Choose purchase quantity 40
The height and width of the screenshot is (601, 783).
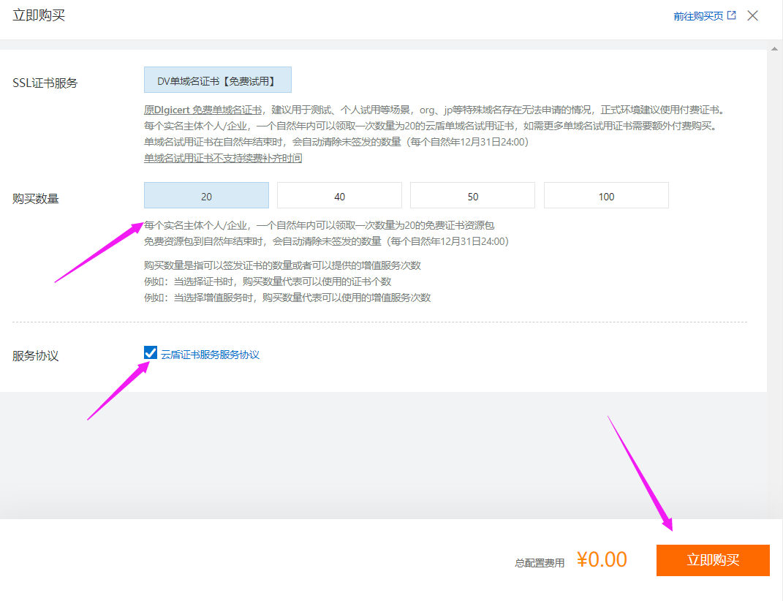click(339, 196)
